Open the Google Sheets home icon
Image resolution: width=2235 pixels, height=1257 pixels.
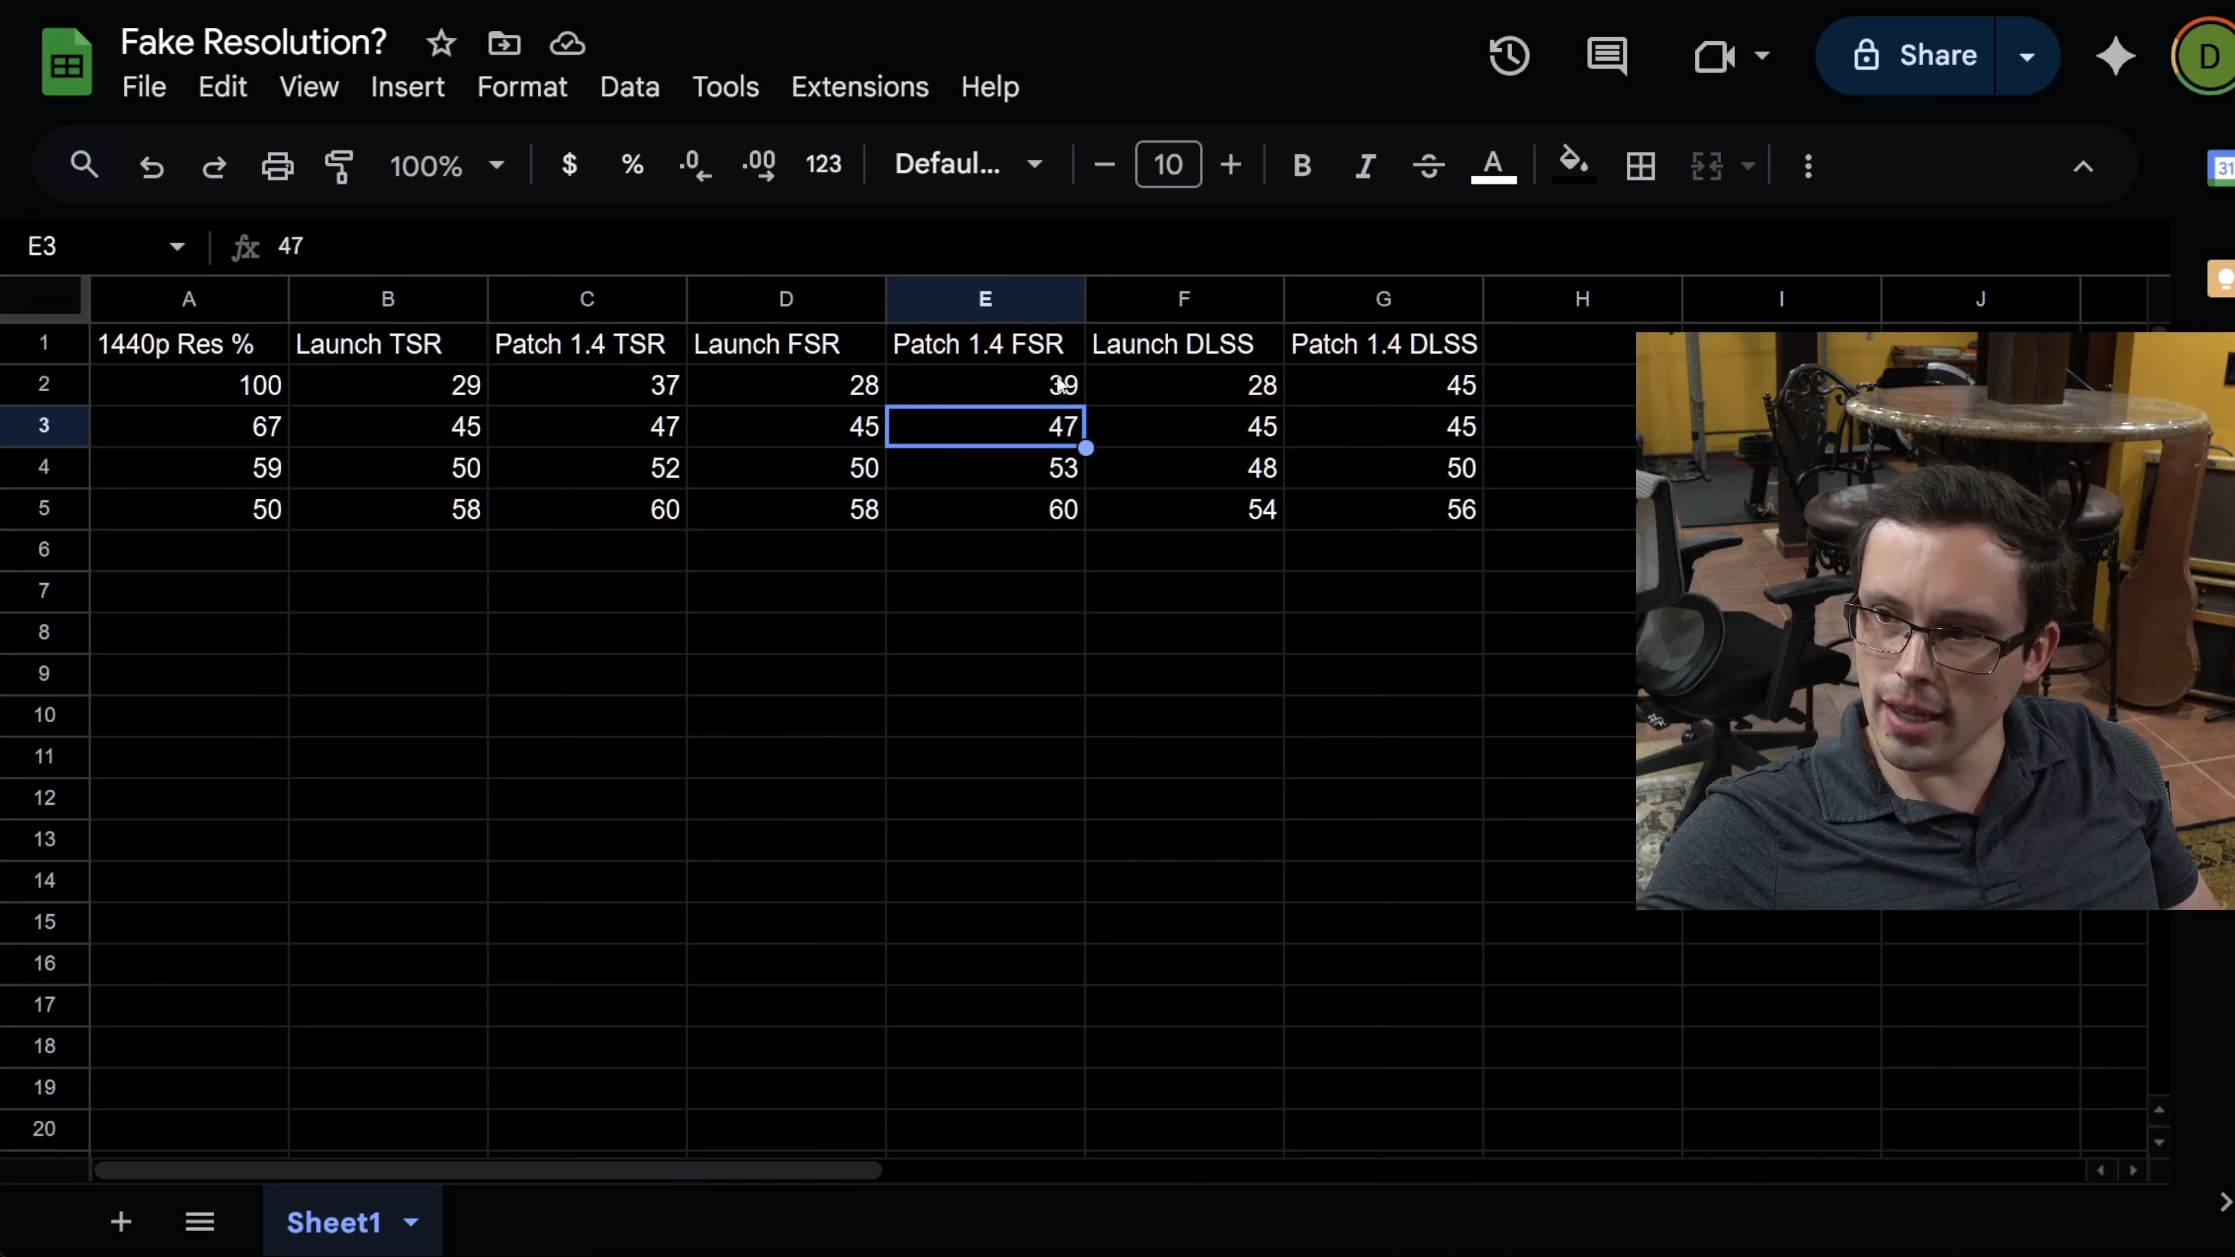tap(67, 62)
